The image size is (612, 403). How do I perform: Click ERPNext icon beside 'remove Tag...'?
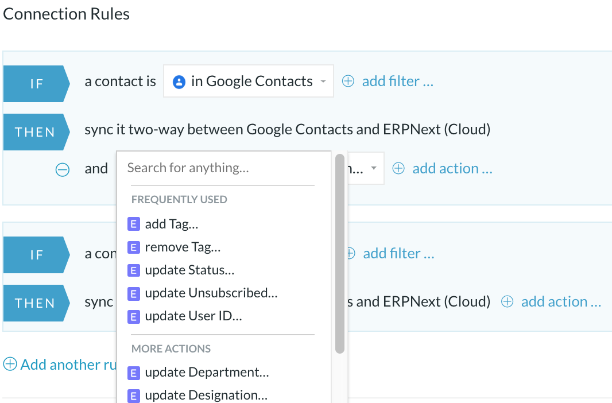[134, 247]
